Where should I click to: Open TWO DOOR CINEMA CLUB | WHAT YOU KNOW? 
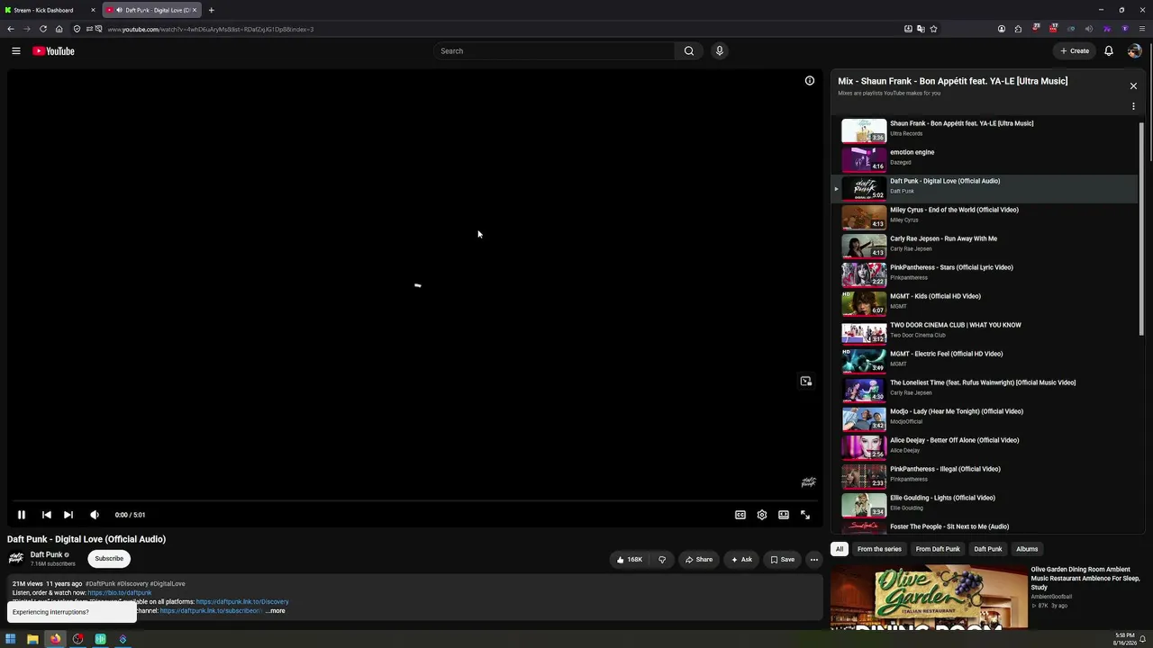(x=985, y=332)
